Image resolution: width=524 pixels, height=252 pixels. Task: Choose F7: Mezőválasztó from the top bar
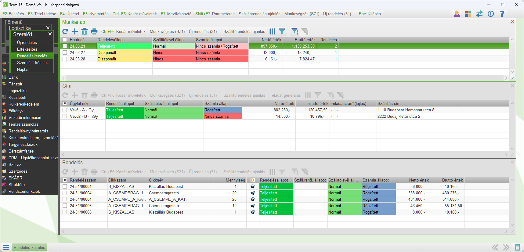[x=176, y=14]
